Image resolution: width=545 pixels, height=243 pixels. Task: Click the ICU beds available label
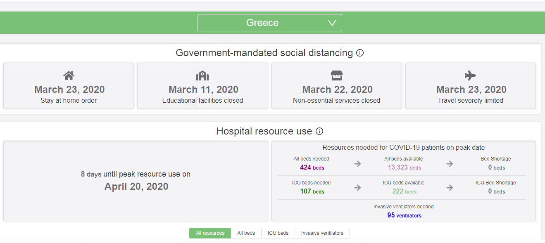click(404, 183)
